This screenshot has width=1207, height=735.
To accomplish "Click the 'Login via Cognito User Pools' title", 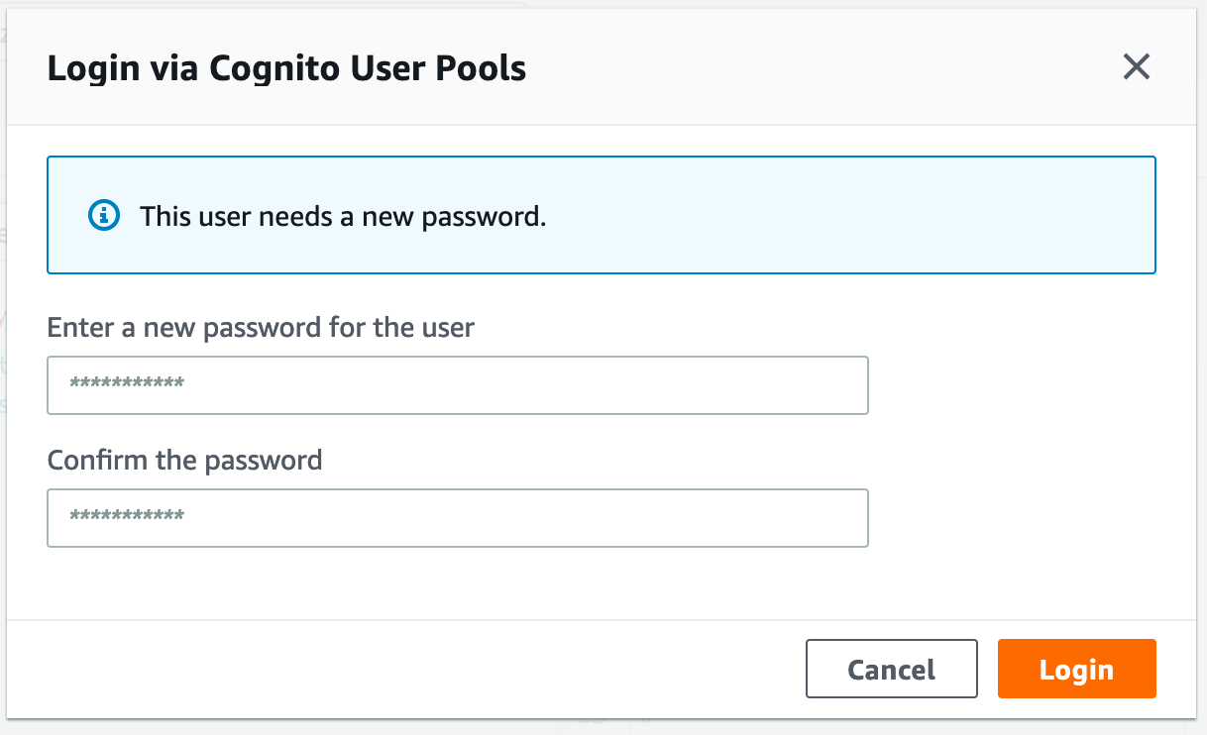I will click(287, 68).
